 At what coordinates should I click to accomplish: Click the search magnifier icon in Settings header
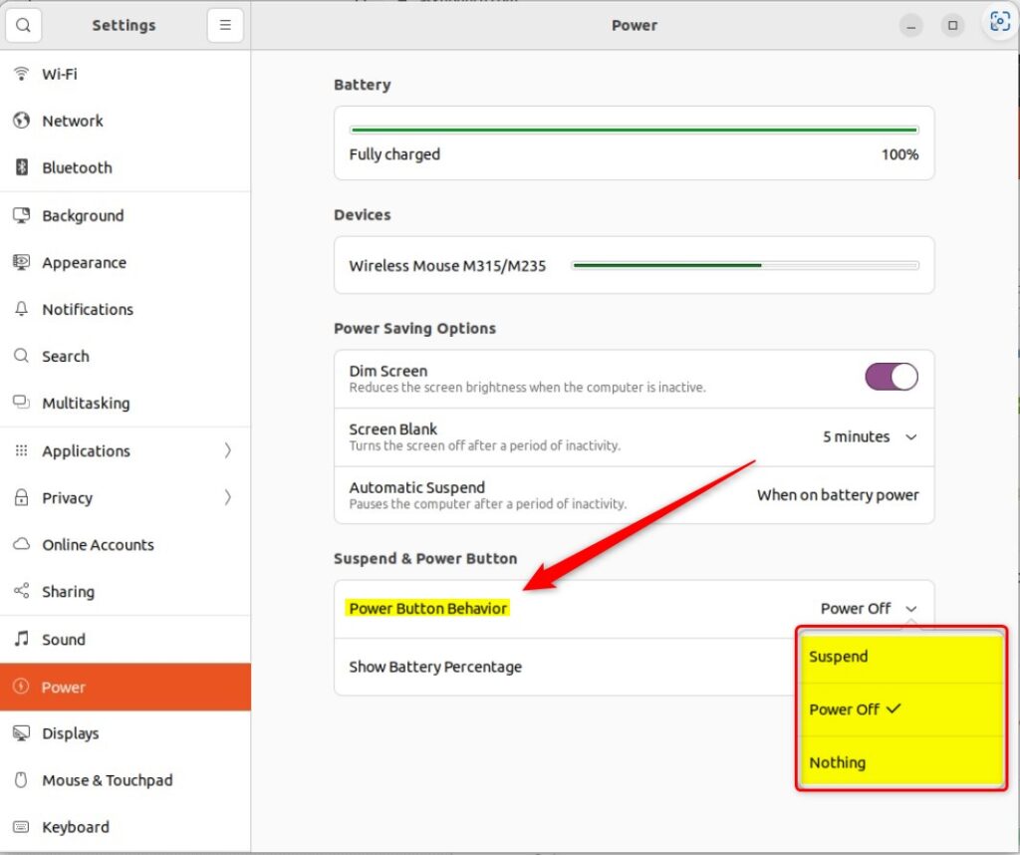pos(23,26)
